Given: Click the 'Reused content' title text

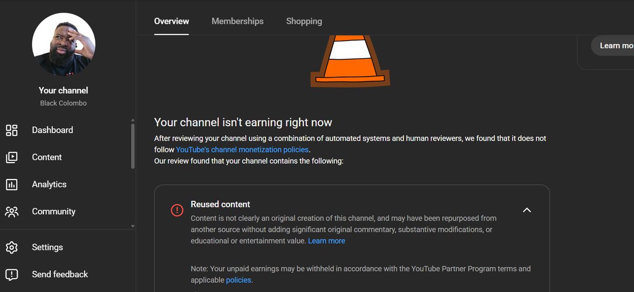Looking at the screenshot, I should tap(220, 204).
